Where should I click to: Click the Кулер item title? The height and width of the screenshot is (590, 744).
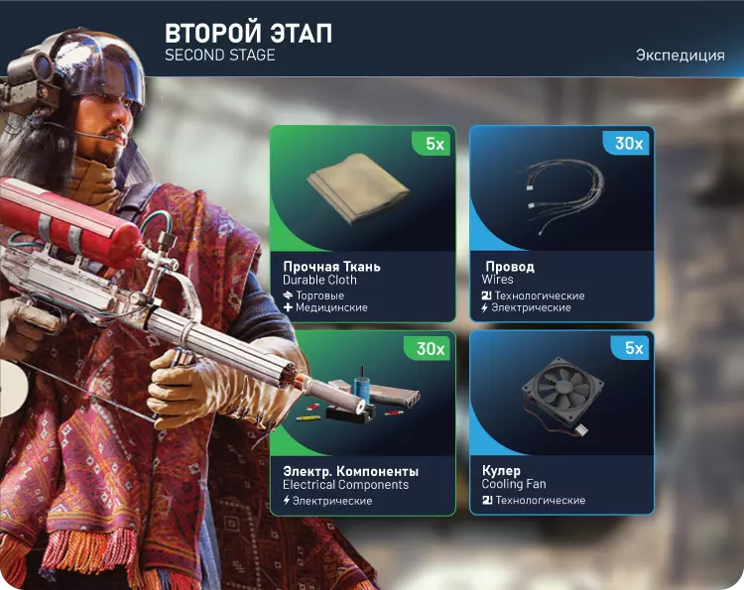point(501,470)
